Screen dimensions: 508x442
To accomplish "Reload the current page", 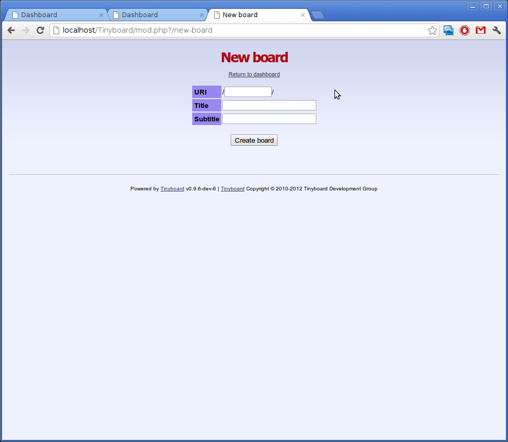I will [x=40, y=31].
